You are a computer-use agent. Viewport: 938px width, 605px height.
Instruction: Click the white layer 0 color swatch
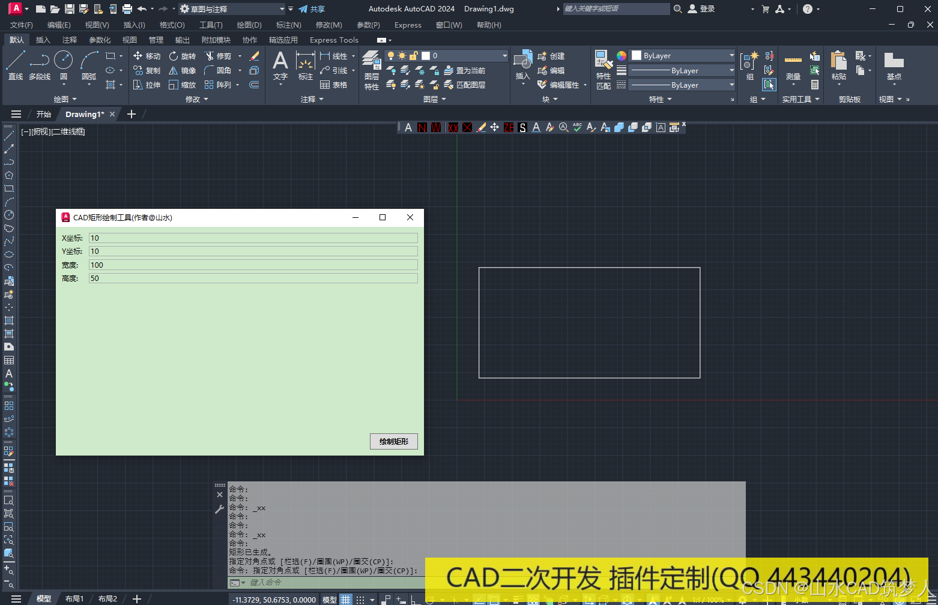pos(426,56)
